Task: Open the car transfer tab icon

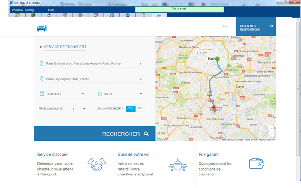Action: (159, 15)
